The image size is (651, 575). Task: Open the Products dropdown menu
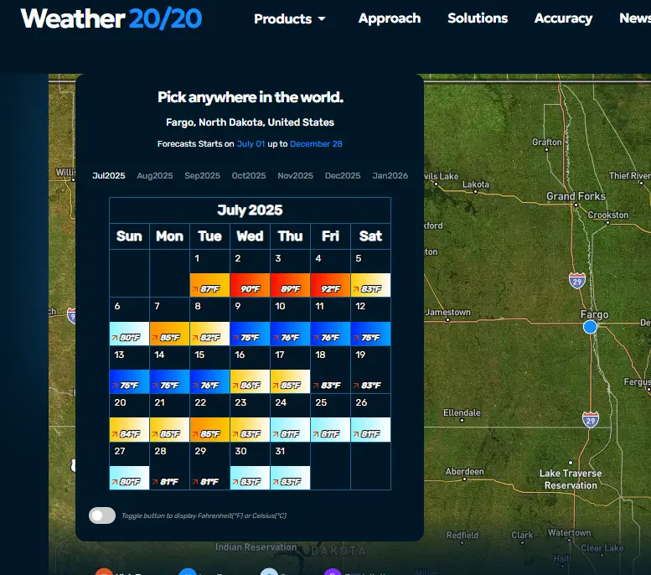(x=290, y=18)
